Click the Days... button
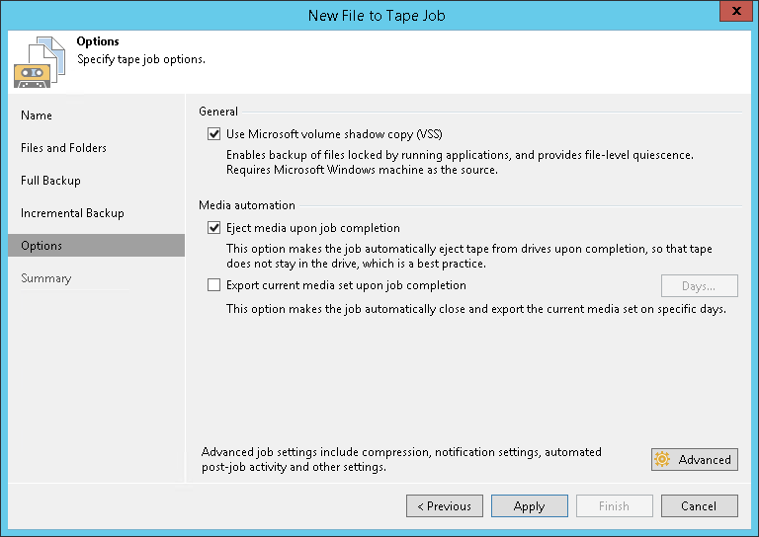The image size is (759, 537). (x=699, y=286)
